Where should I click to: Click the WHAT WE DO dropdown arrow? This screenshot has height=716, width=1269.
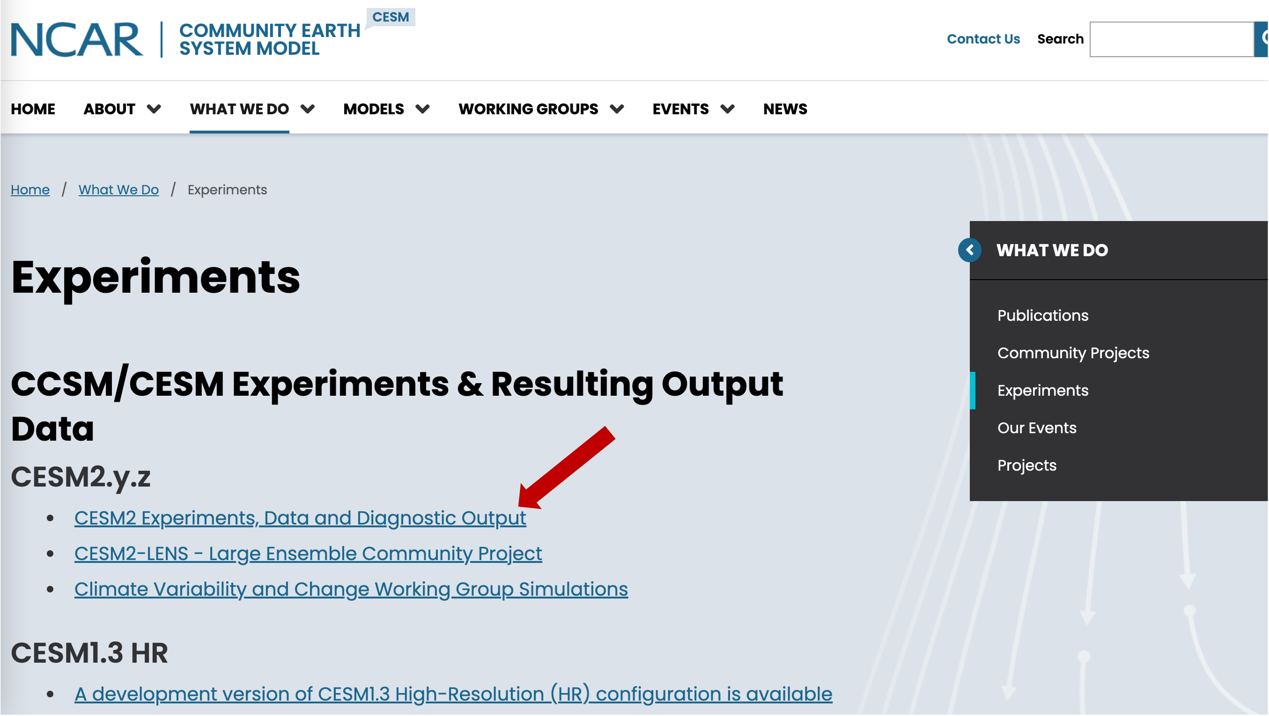(309, 109)
